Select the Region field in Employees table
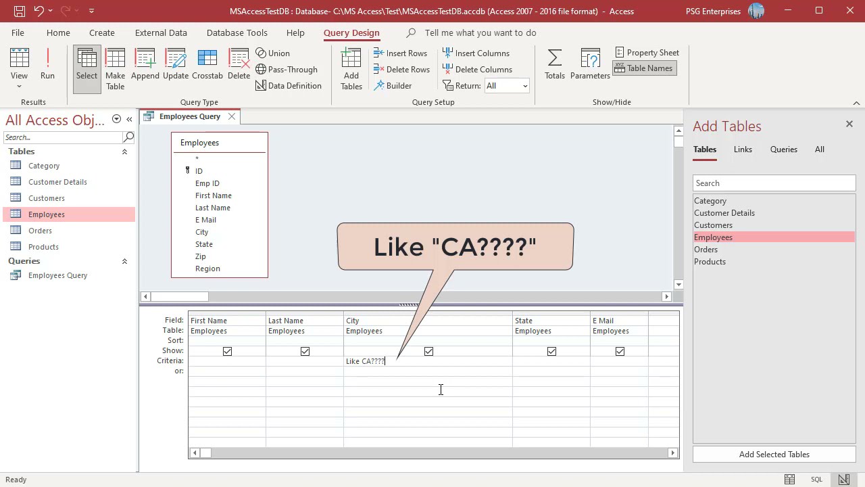This screenshot has height=487, width=865. coord(207,269)
